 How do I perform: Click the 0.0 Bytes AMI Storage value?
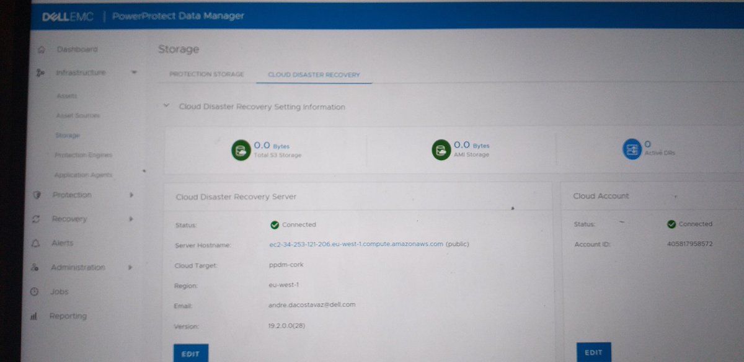point(471,145)
